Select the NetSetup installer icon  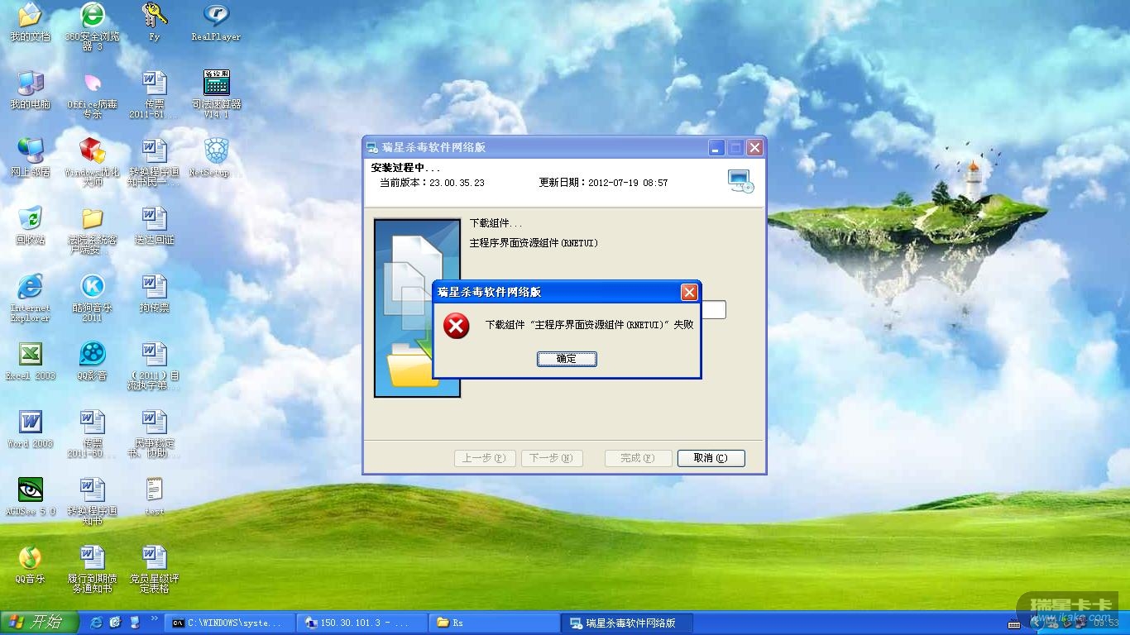[x=216, y=158]
